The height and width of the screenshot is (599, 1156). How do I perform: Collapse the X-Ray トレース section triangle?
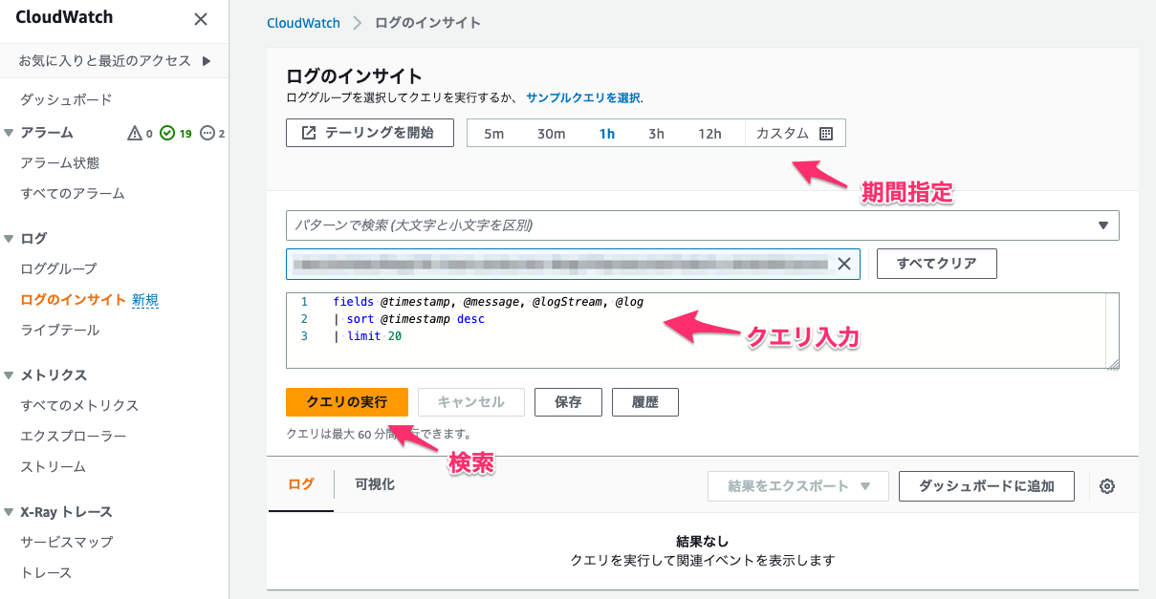click(x=9, y=512)
